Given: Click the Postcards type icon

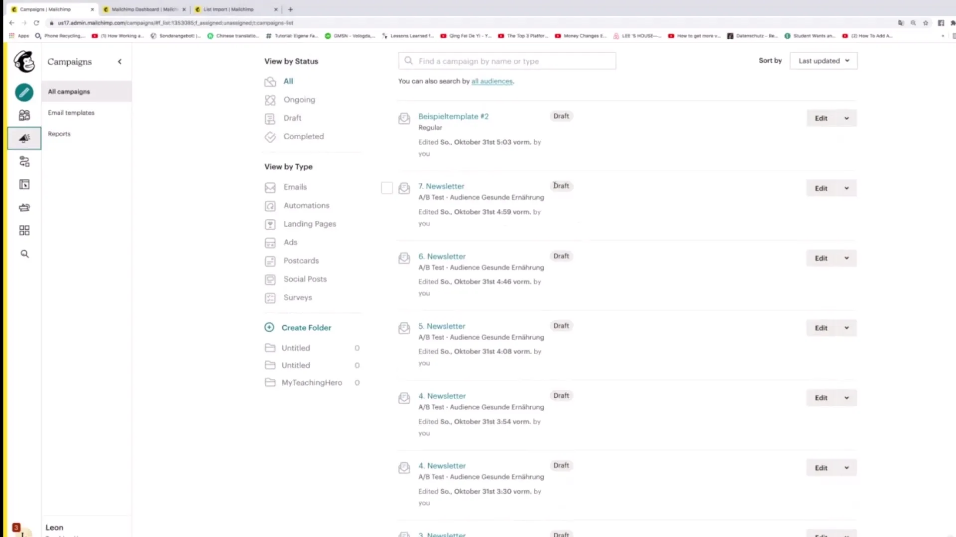Looking at the screenshot, I should point(270,261).
